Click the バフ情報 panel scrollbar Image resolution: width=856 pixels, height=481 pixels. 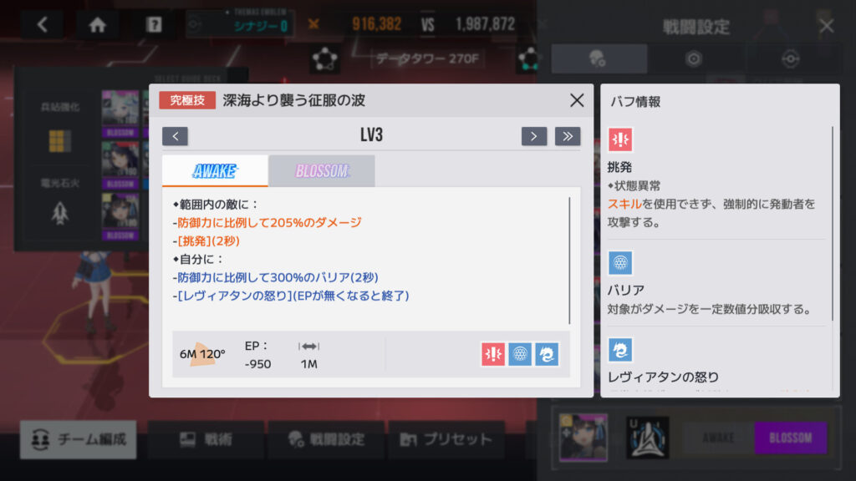833,224
